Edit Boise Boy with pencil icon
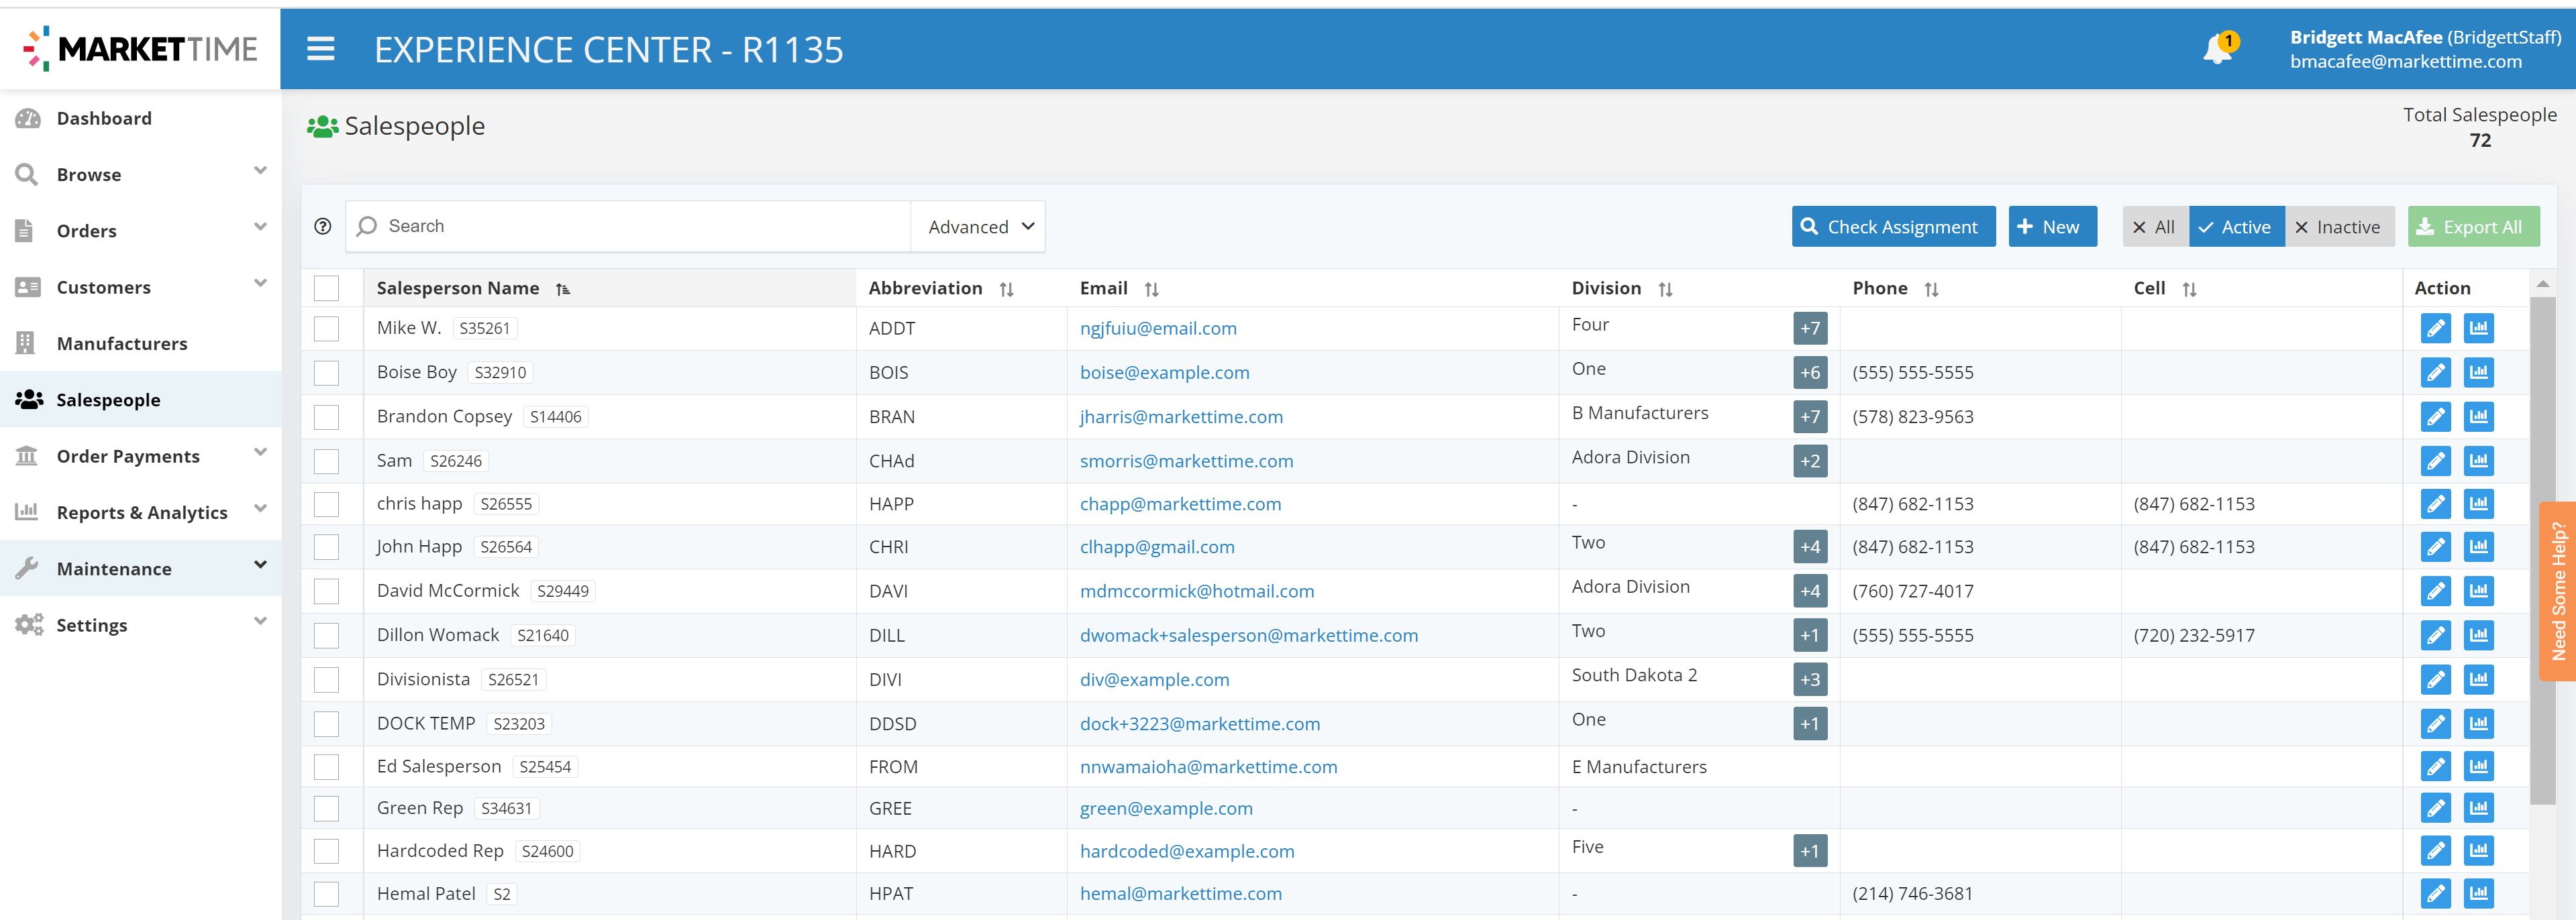2576x920 pixels. [x=2435, y=373]
